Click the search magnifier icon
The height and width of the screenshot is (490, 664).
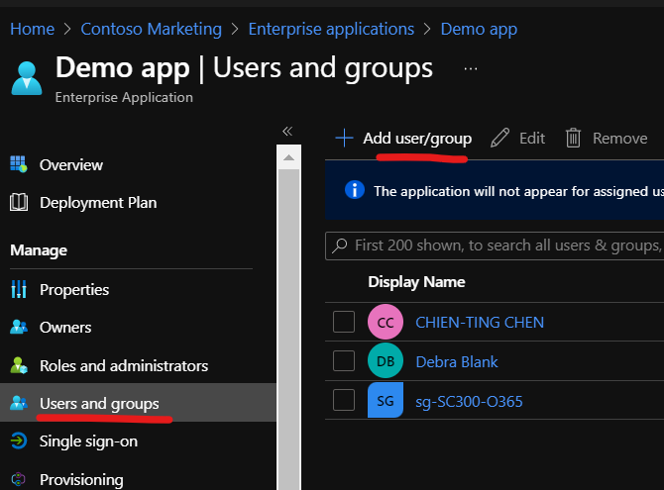pyautogui.click(x=340, y=245)
